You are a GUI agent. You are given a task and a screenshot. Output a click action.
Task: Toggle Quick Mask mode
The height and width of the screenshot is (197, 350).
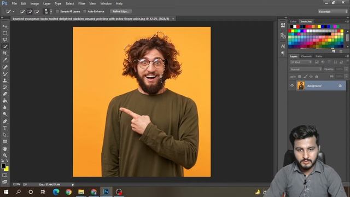(5, 175)
